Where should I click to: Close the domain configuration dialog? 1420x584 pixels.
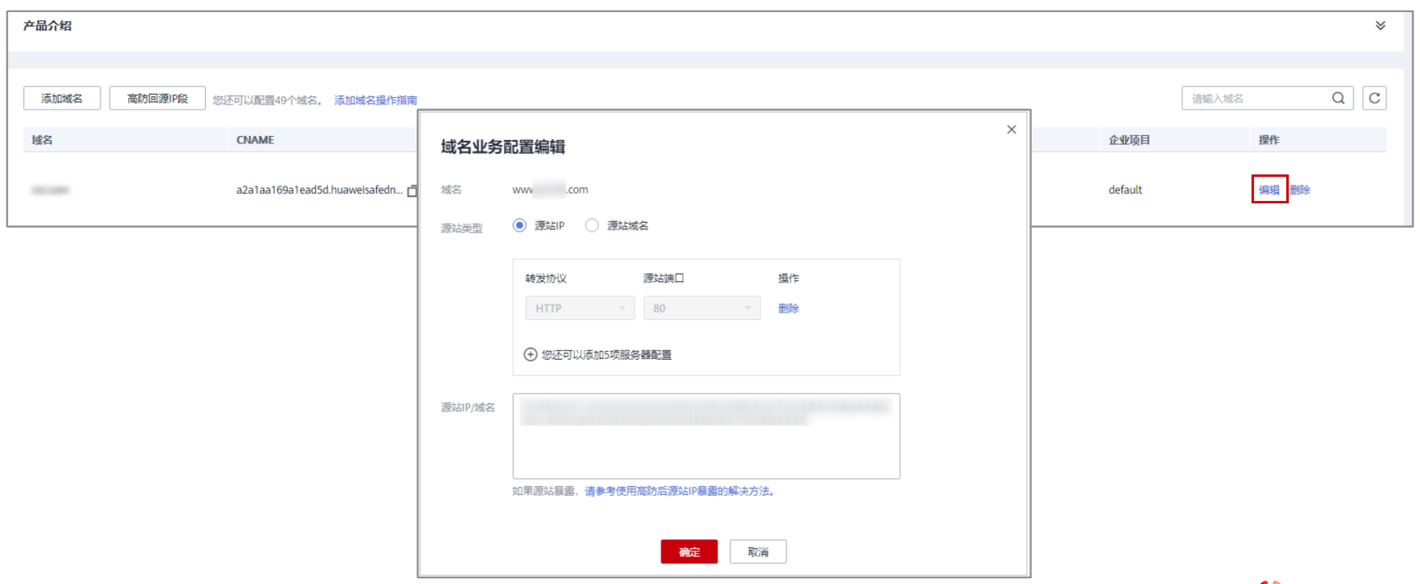pos(1012,130)
